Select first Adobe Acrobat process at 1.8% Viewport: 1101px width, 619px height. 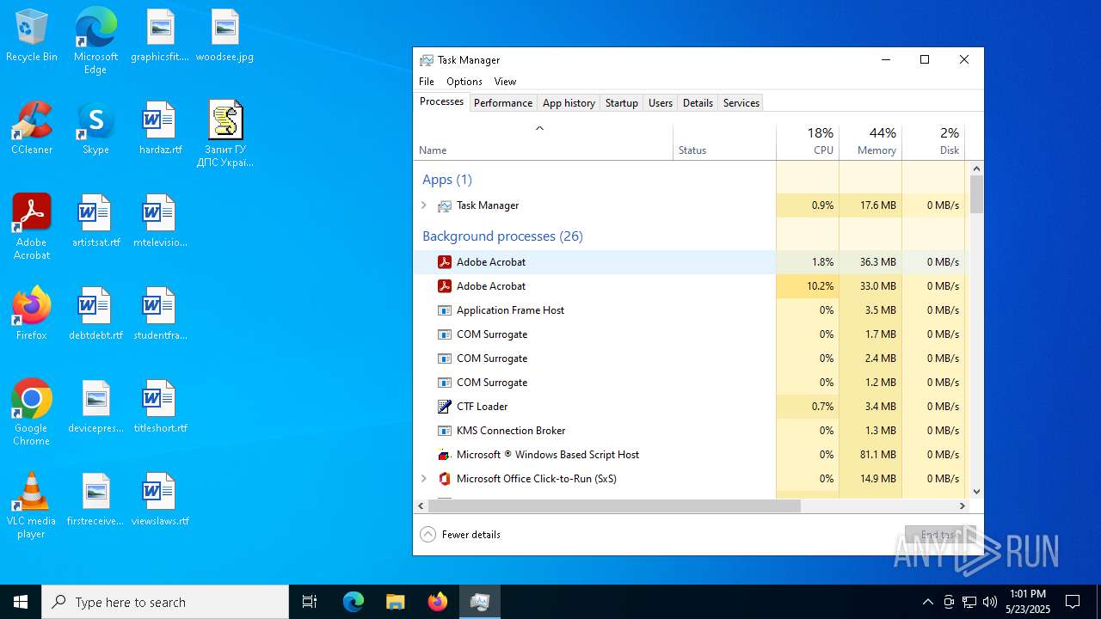[x=689, y=262]
